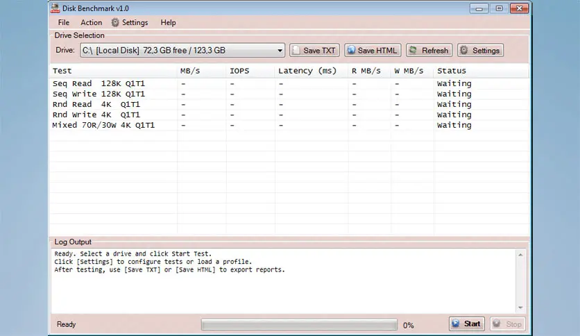Click the benchmark progress bar
The height and width of the screenshot is (336, 580).
click(x=299, y=325)
